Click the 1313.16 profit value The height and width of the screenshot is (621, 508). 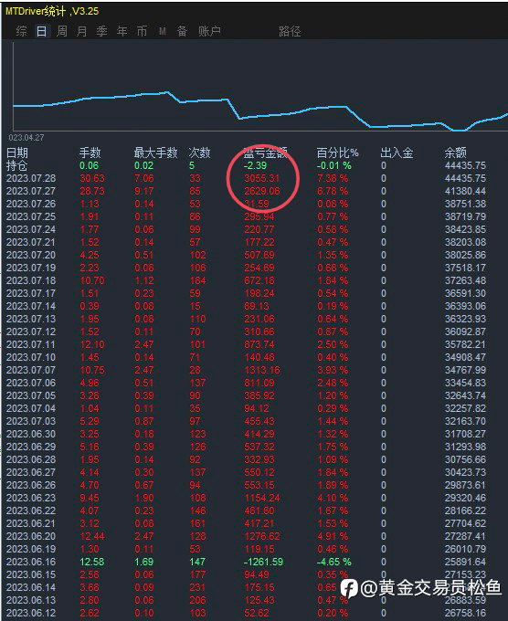pyautogui.click(x=261, y=370)
